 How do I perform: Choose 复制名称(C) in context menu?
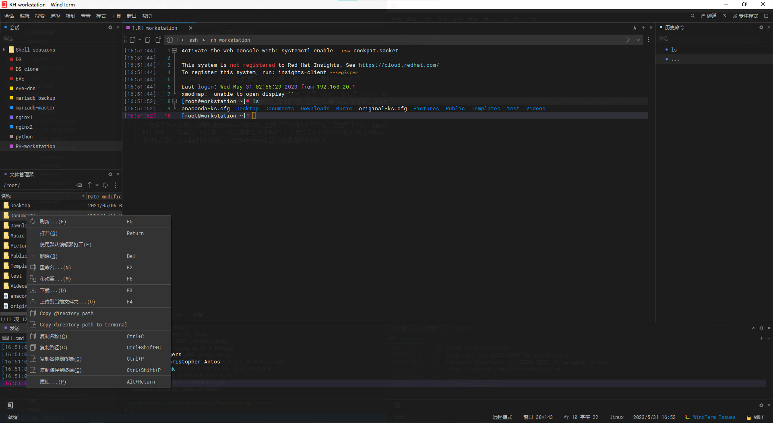pyautogui.click(x=99, y=336)
